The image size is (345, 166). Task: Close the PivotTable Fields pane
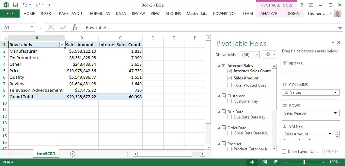pos(339,43)
